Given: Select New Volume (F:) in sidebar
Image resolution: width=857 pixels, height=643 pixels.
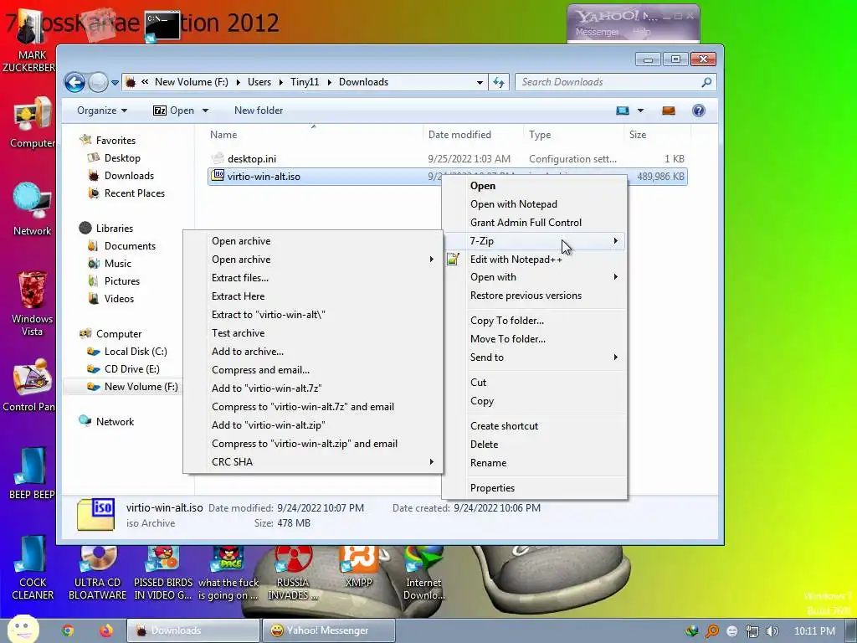Looking at the screenshot, I should (141, 387).
